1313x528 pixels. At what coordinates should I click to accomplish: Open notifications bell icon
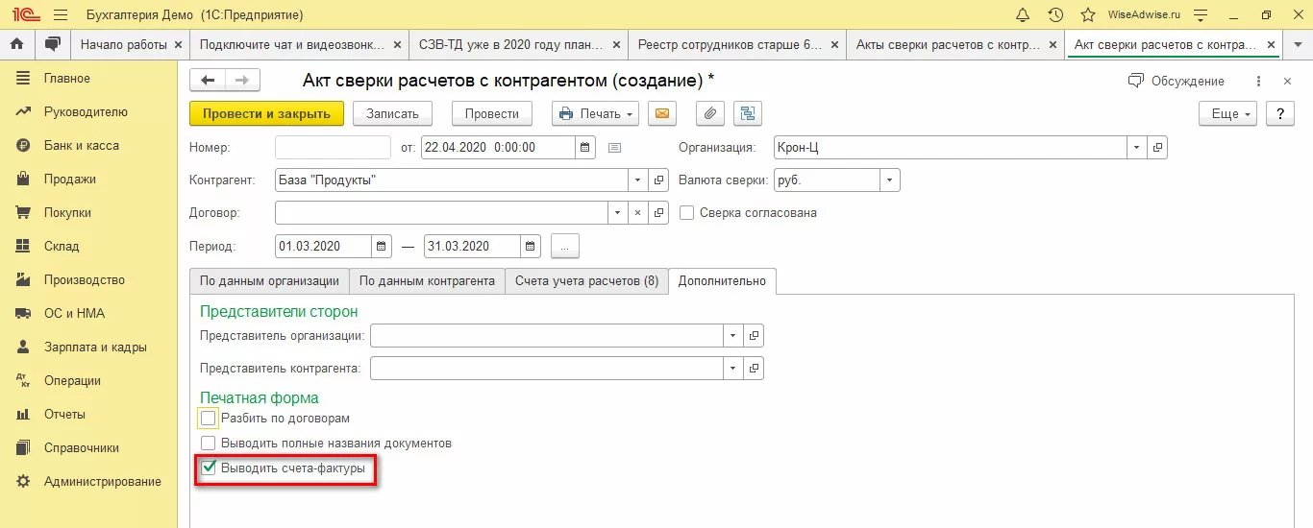(x=1023, y=15)
